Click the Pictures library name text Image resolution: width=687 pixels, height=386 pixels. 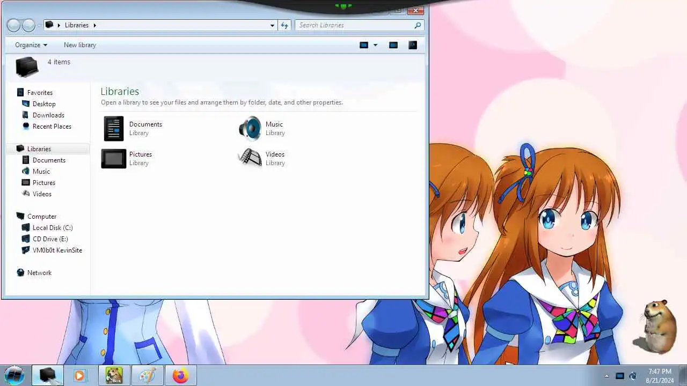pyautogui.click(x=141, y=154)
